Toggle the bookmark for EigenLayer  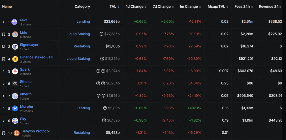tap(4, 47)
